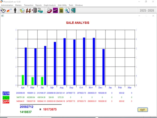
Task: Click the blue value 2541321.41 under Aug
Action: click(x=61, y=93)
